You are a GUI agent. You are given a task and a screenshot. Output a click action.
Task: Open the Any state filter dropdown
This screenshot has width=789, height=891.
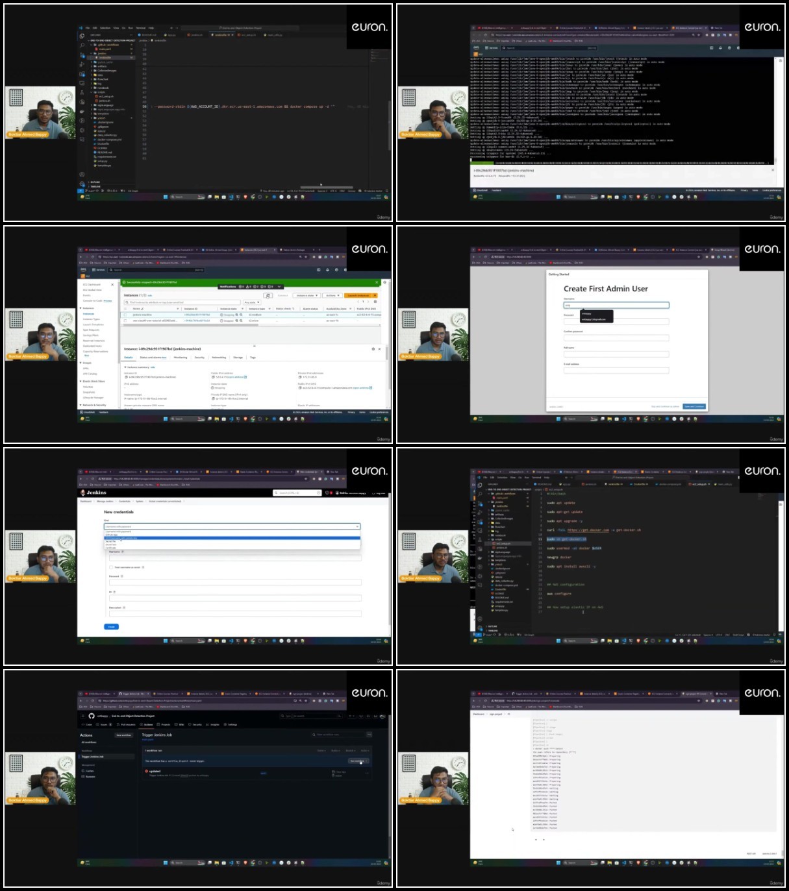click(252, 302)
